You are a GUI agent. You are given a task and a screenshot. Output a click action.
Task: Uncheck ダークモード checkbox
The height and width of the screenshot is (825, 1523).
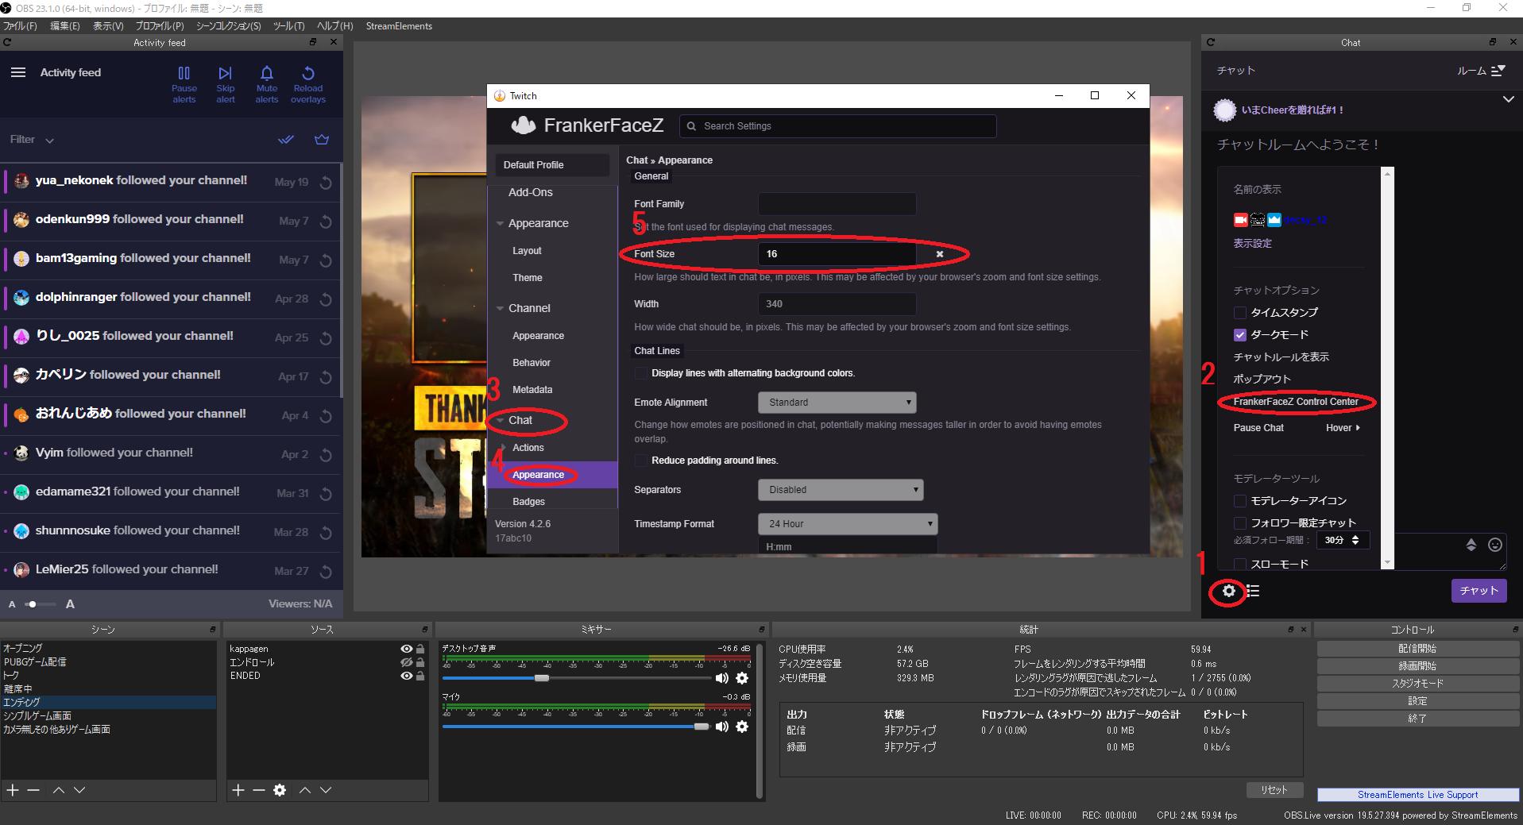point(1239,334)
